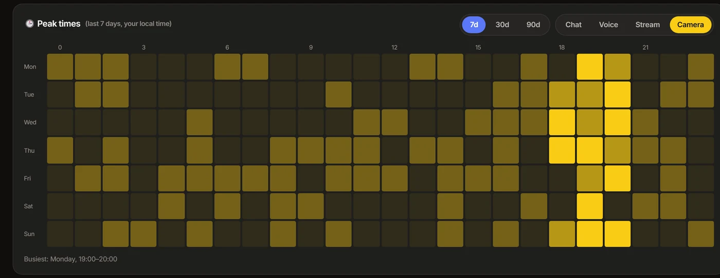The height and width of the screenshot is (278, 720).
Task: Select the Sunday 18:00 heatmap cell
Action: click(x=562, y=234)
